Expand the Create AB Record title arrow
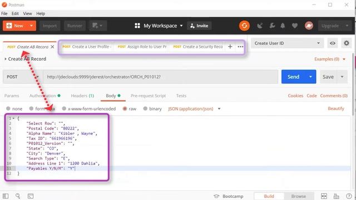 tap(6, 59)
